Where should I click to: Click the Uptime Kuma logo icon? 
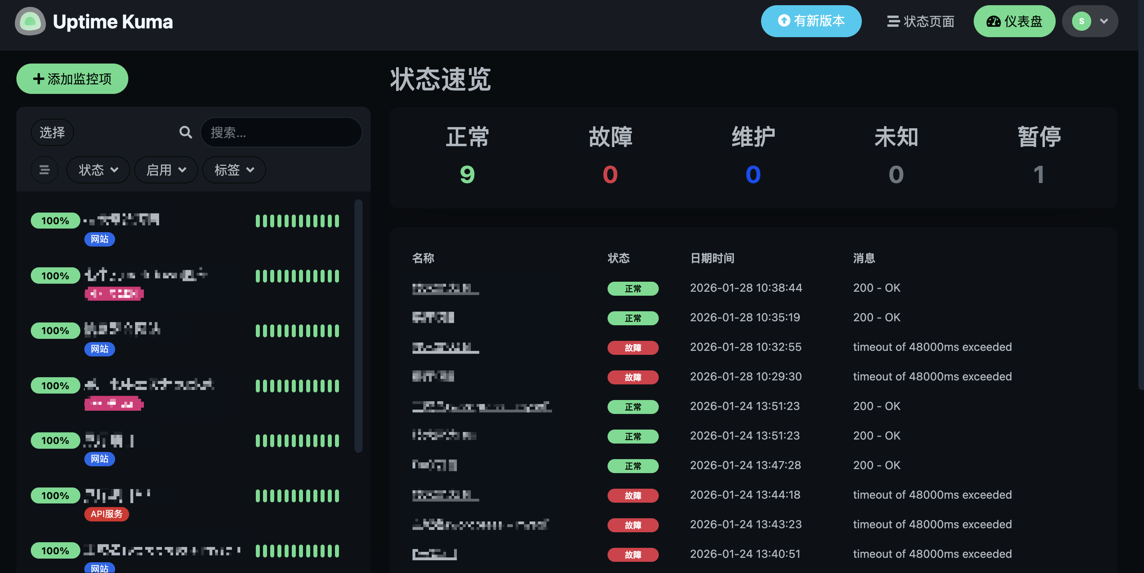[x=30, y=21]
